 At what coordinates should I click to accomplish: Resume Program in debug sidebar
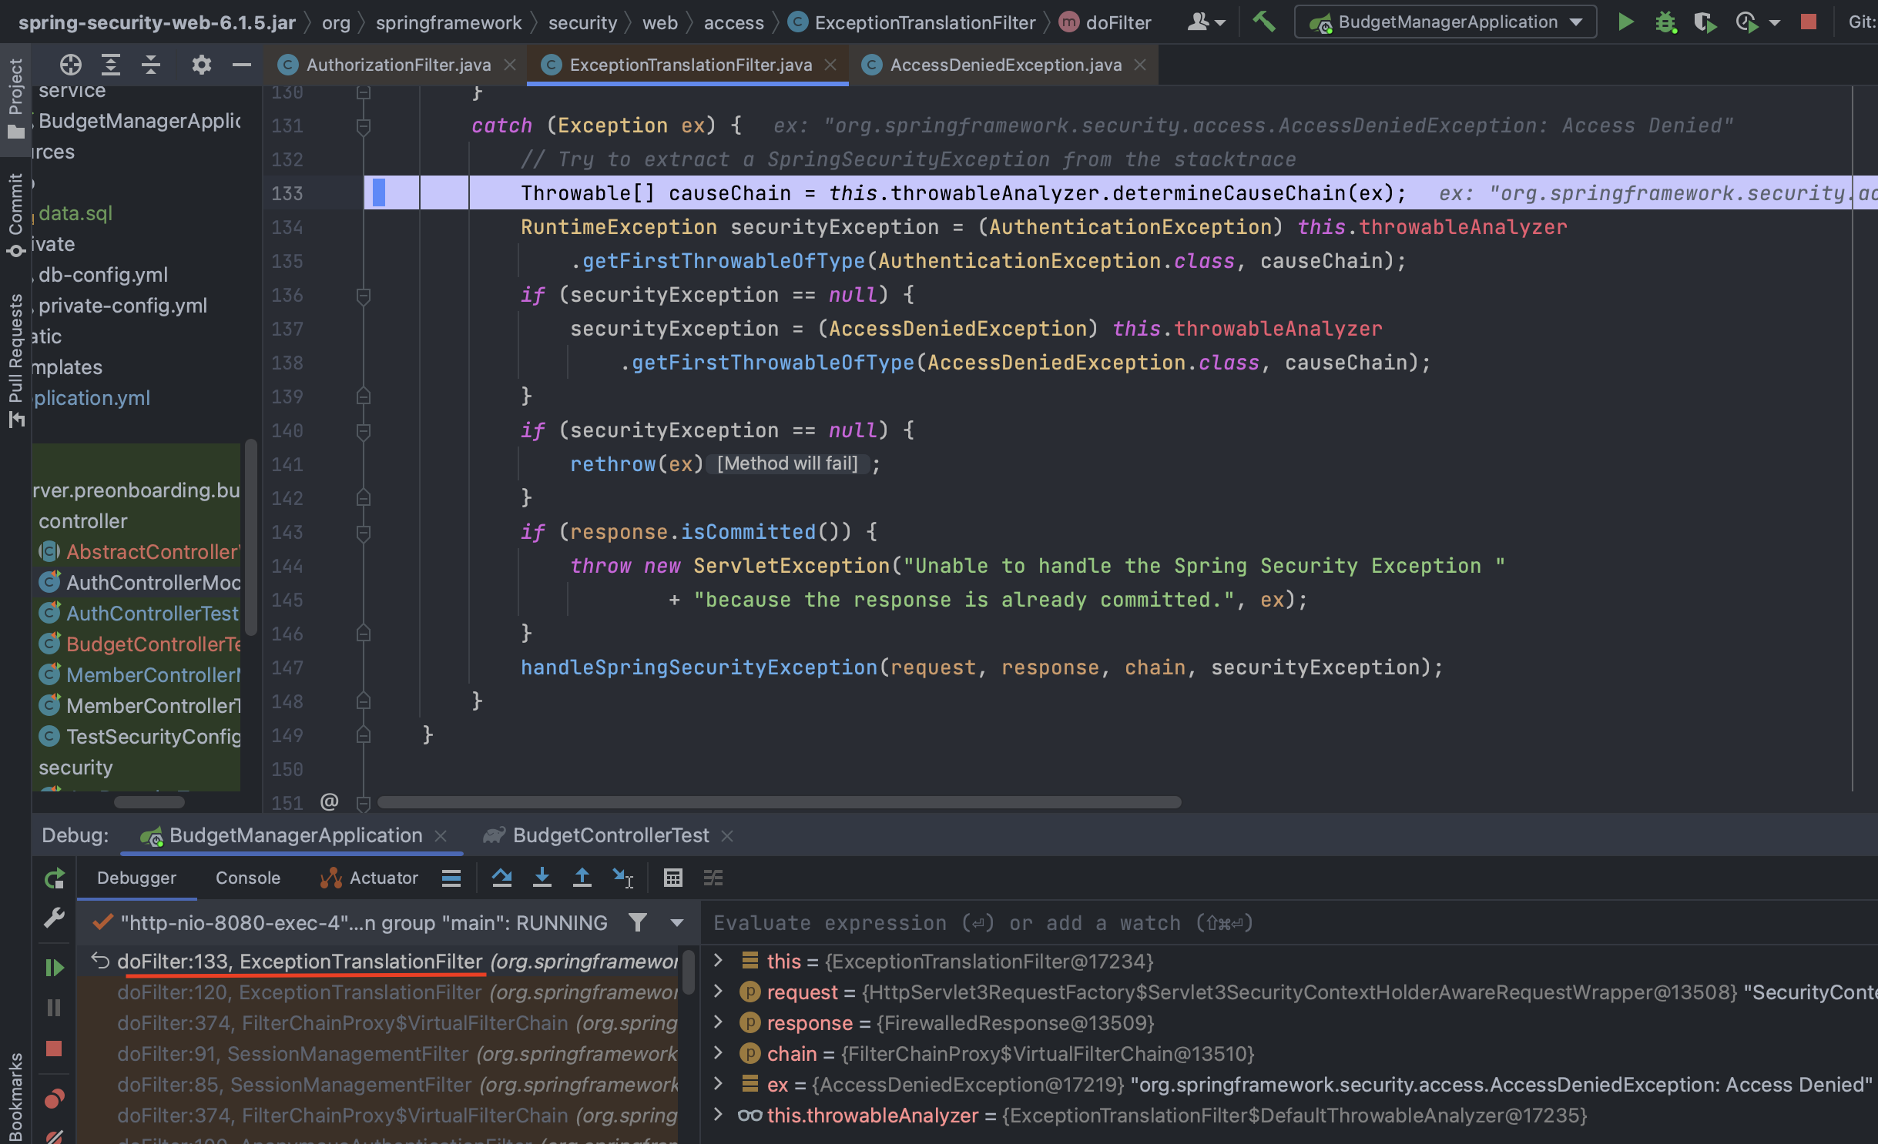[54, 967]
